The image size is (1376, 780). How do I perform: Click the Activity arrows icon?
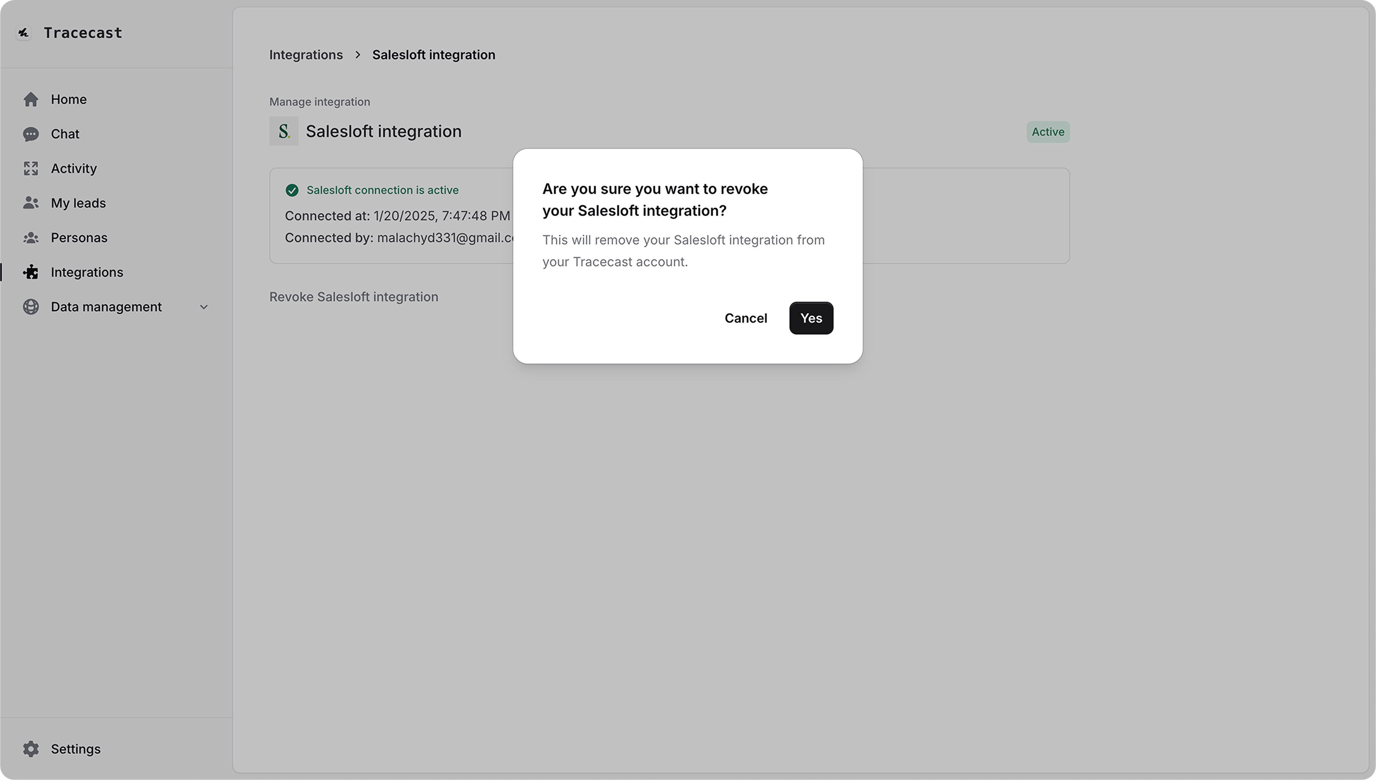pos(30,168)
